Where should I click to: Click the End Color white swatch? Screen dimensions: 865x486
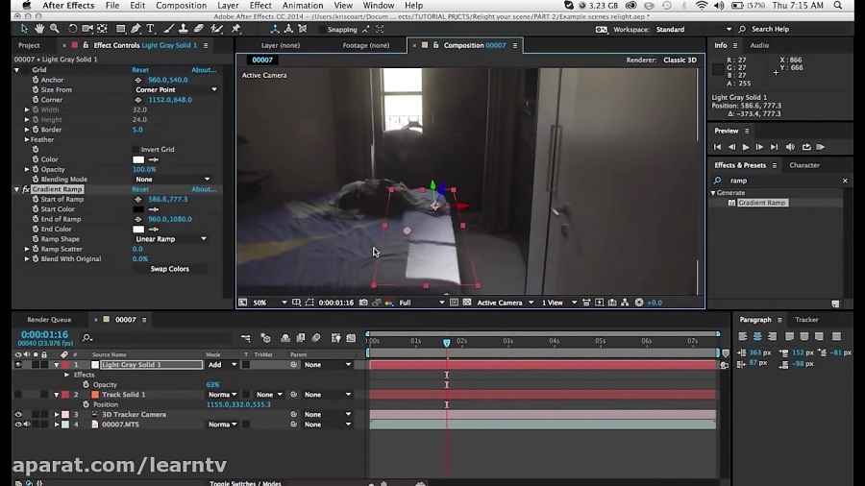point(138,230)
